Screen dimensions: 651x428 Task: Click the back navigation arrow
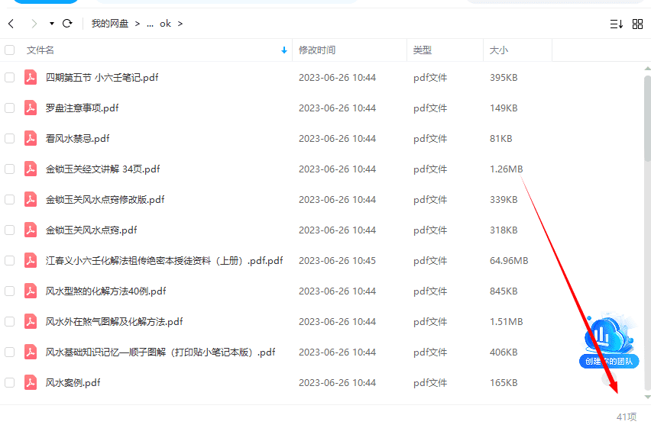click(x=11, y=24)
